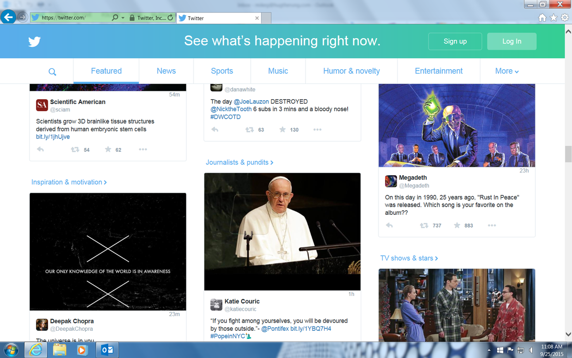Screen dimensions: 572x358
Task: Open browser favorites star icon
Action: pos(553,18)
